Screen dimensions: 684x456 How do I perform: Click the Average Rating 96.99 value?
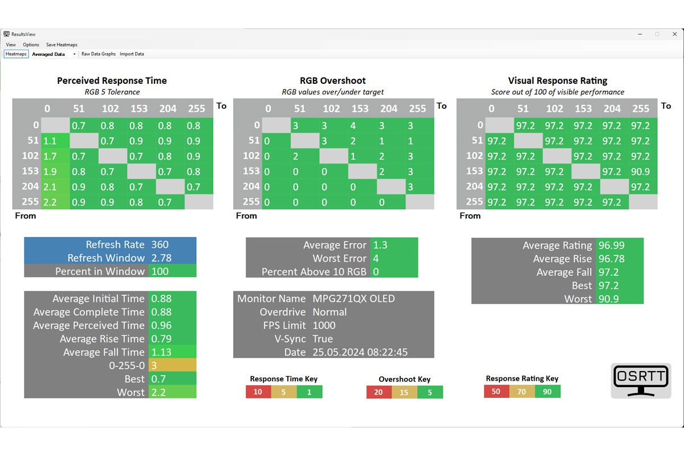pos(619,245)
